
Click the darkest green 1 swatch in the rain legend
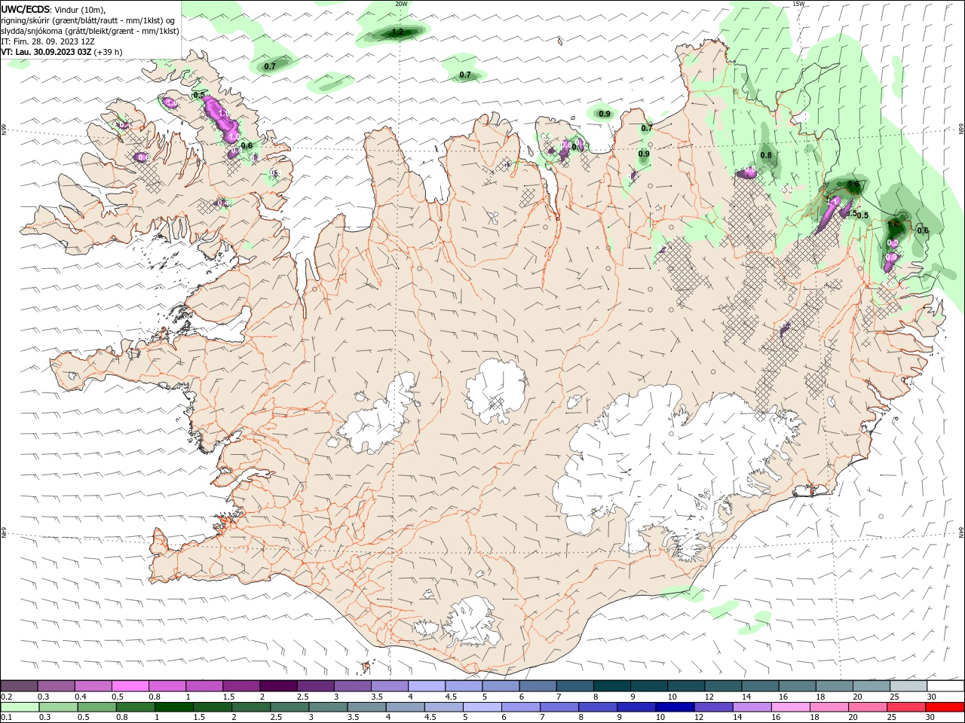click(174, 707)
